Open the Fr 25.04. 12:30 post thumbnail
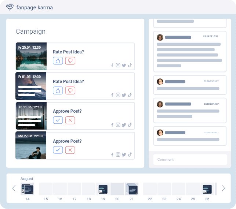This screenshot has height=209, width=236. click(31, 56)
